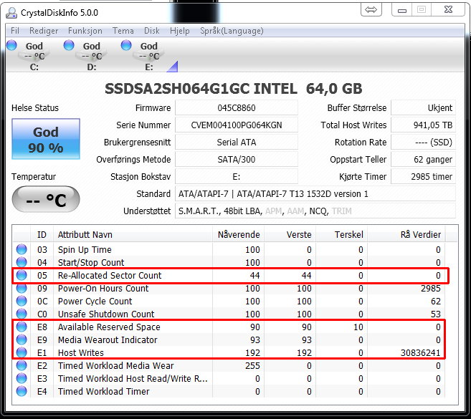Click status orb for Timed Workload Media Wear
Screen dimensions: 471x419
pyautogui.click(x=22, y=365)
